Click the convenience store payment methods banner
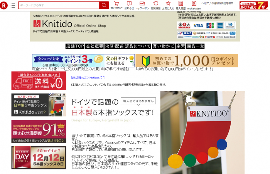 pos(206,35)
